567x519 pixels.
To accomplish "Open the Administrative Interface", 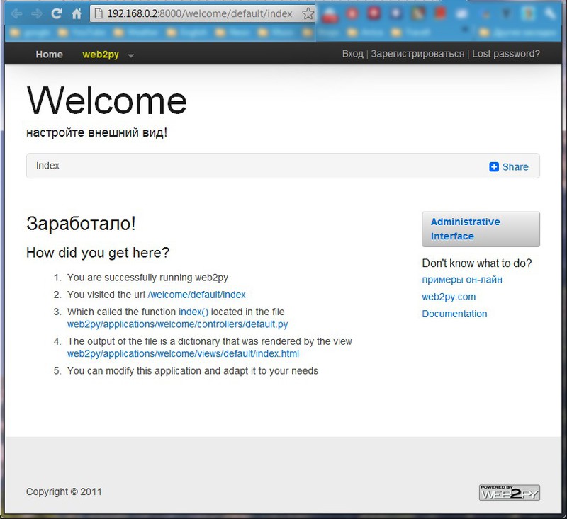I will pyautogui.click(x=468, y=229).
